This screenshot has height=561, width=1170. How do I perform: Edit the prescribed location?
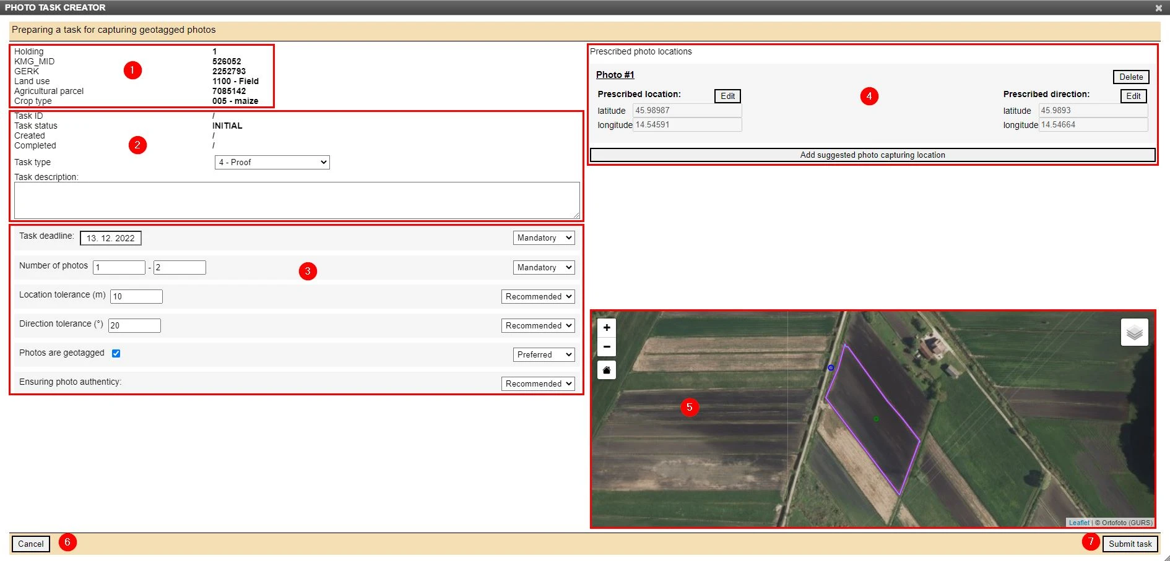(727, 96)
